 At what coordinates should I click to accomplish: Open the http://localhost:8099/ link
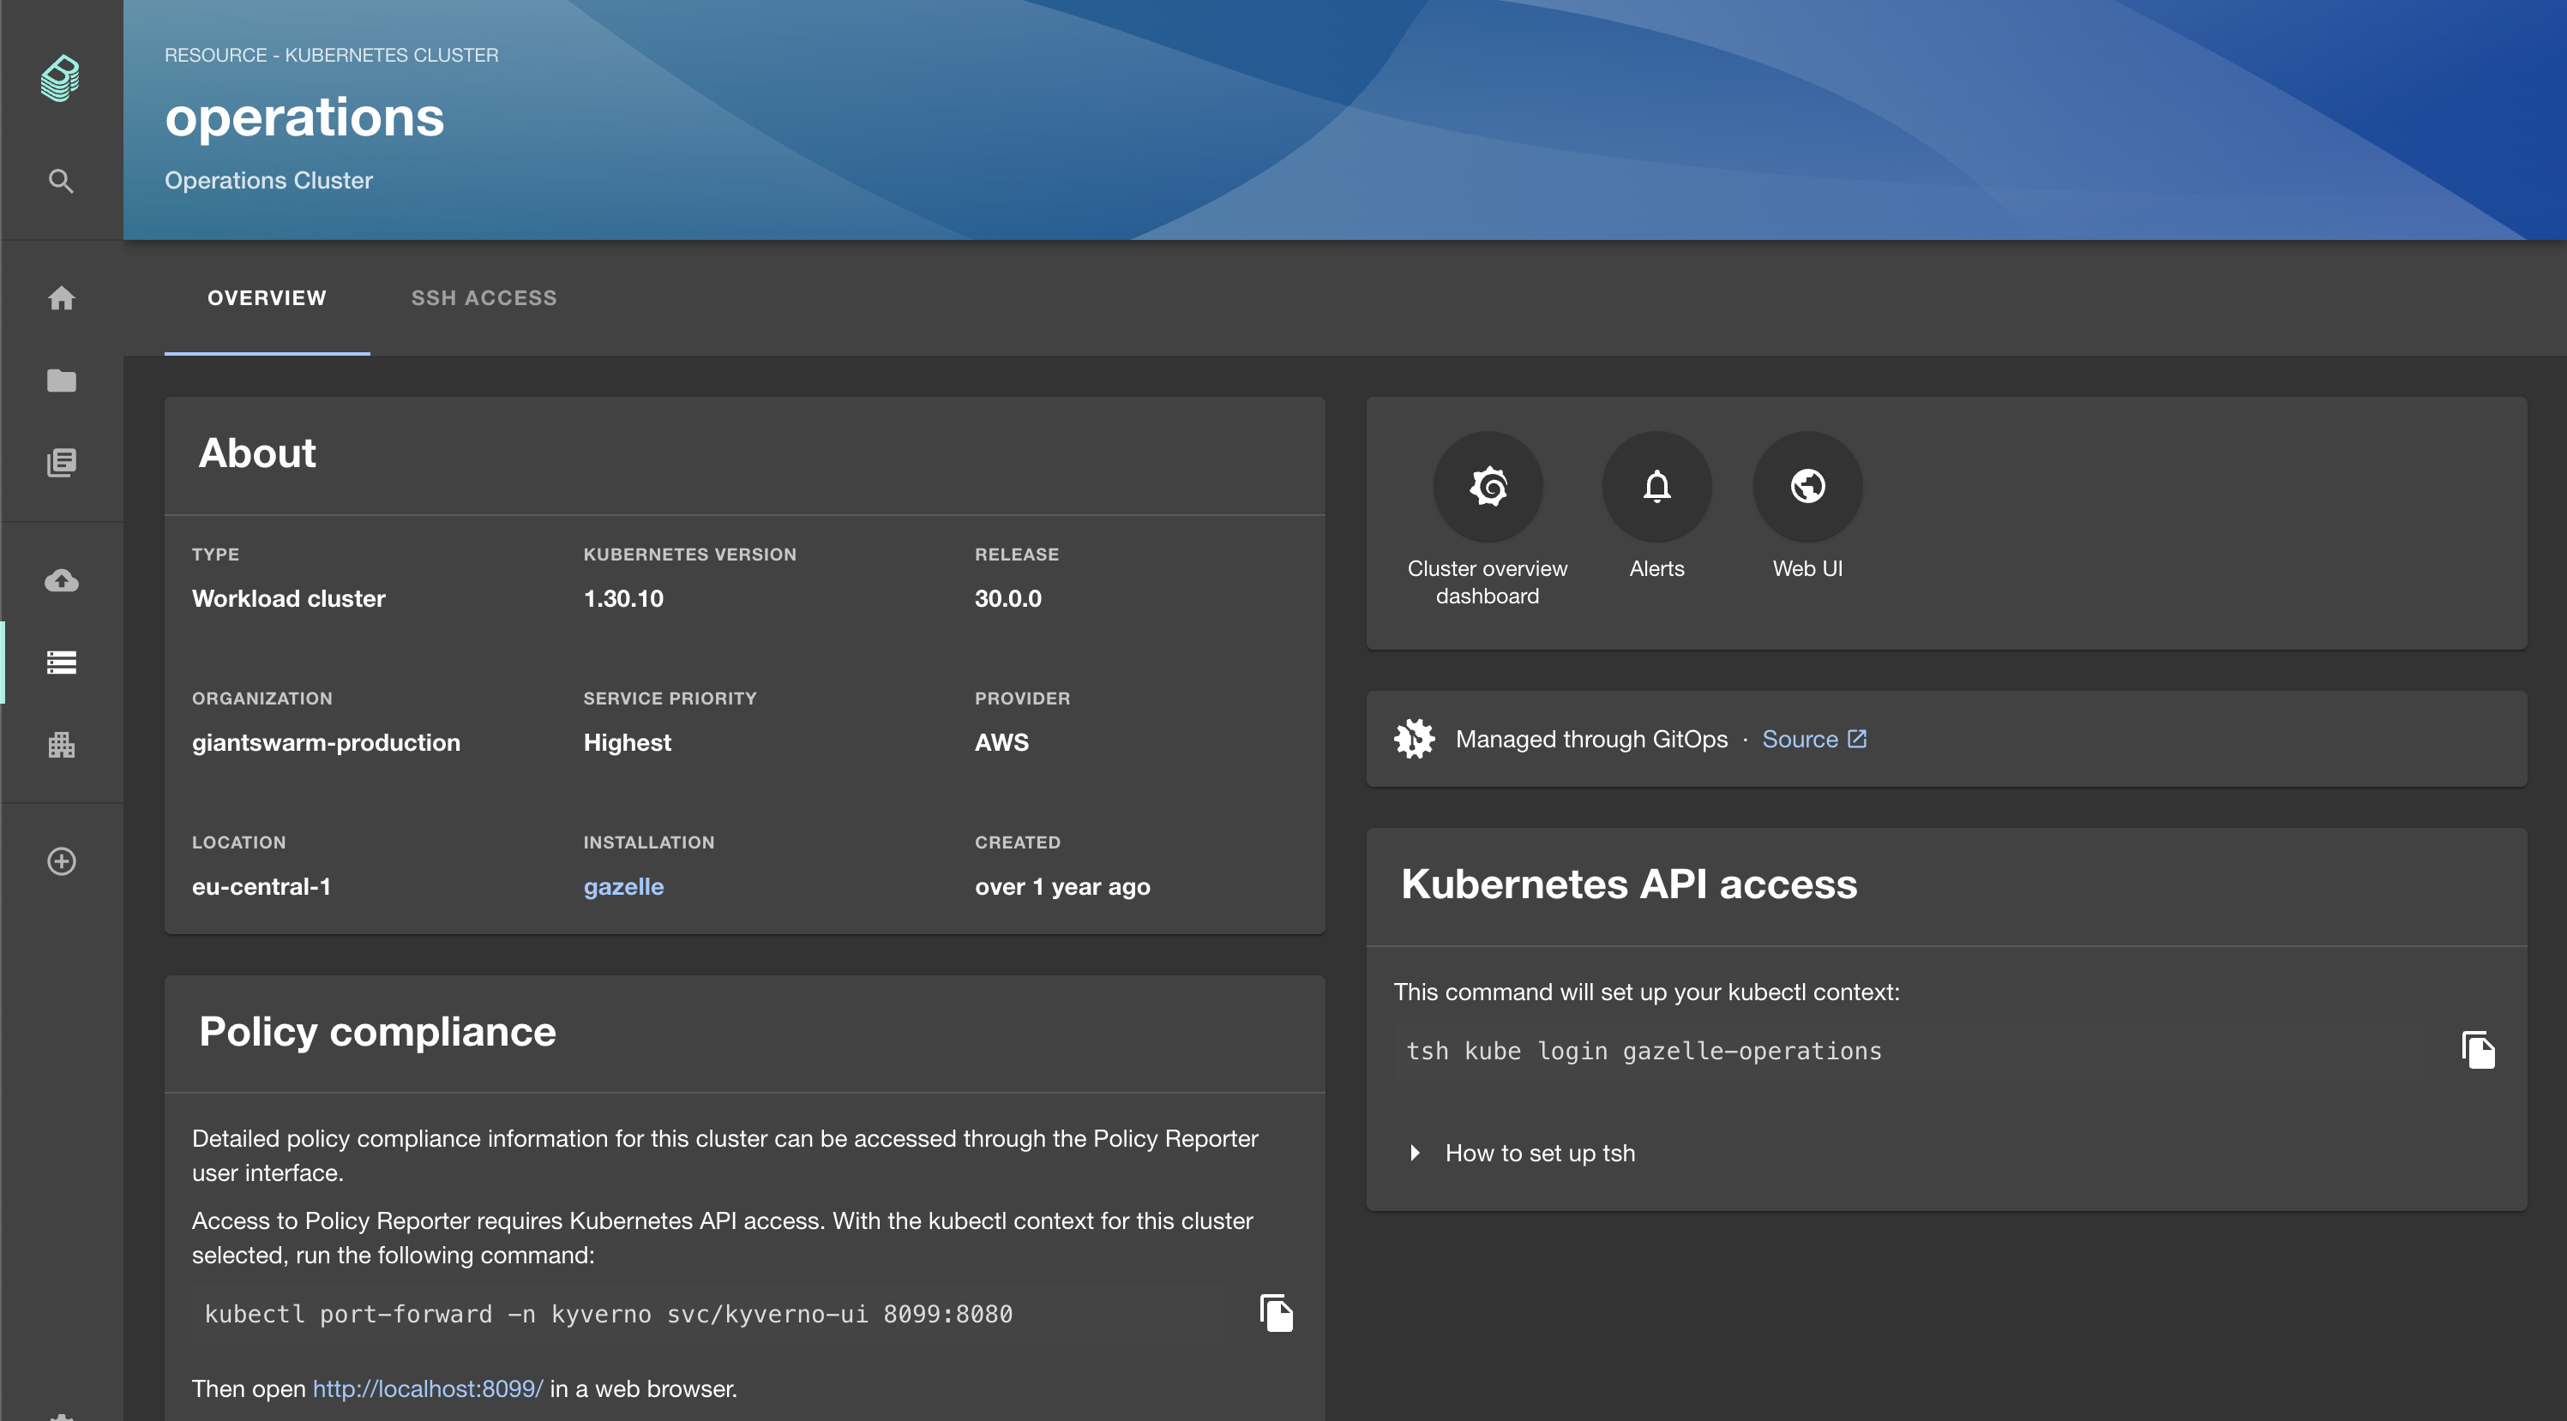click(429, 1388)
